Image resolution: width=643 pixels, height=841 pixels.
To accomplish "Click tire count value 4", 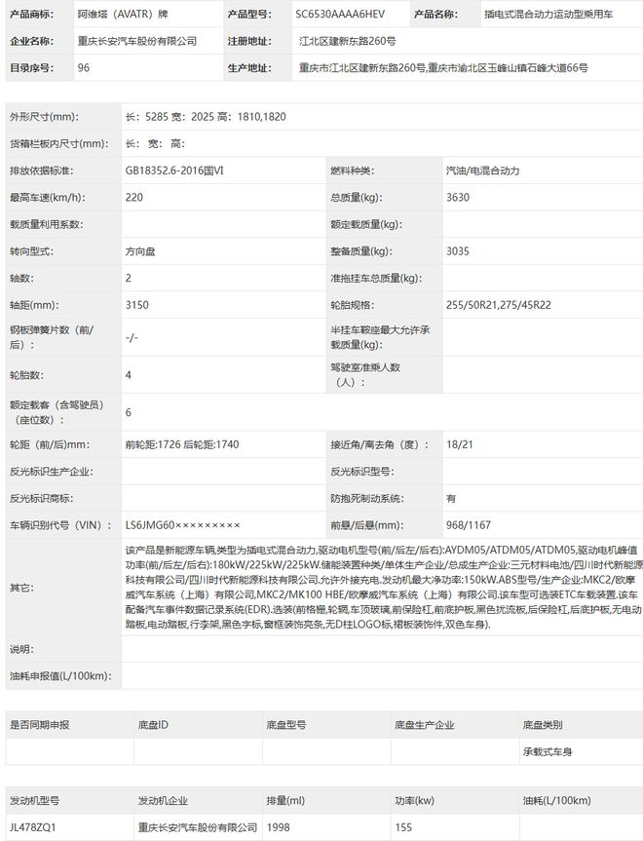I will pyautogui.click(x=129, y=374).
